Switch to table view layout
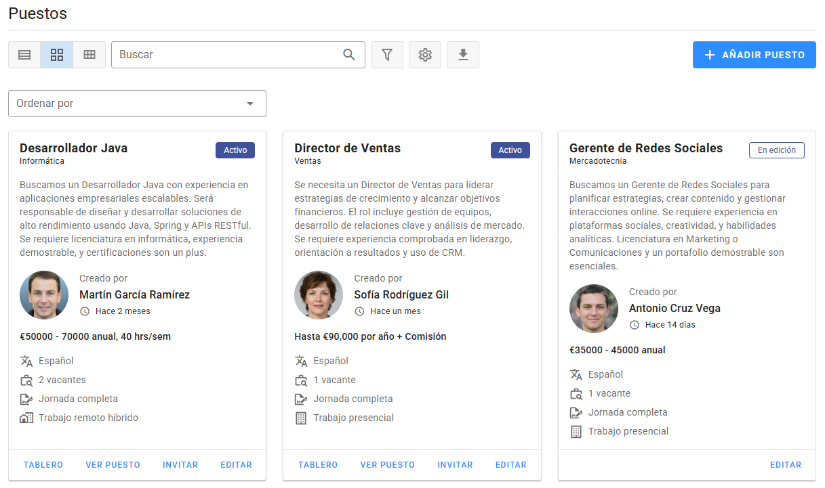Screen dimensions: 825x488 click(89, 55)
